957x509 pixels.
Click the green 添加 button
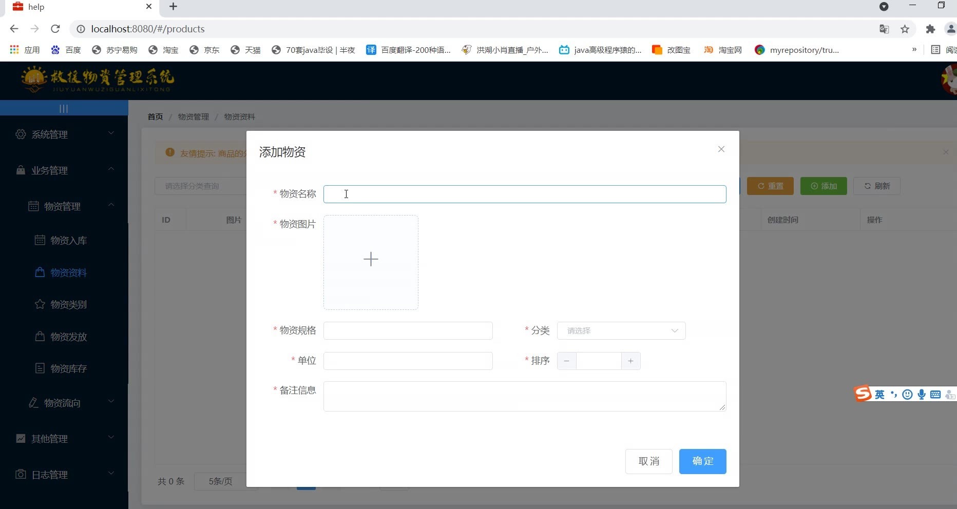click(824, 186)
